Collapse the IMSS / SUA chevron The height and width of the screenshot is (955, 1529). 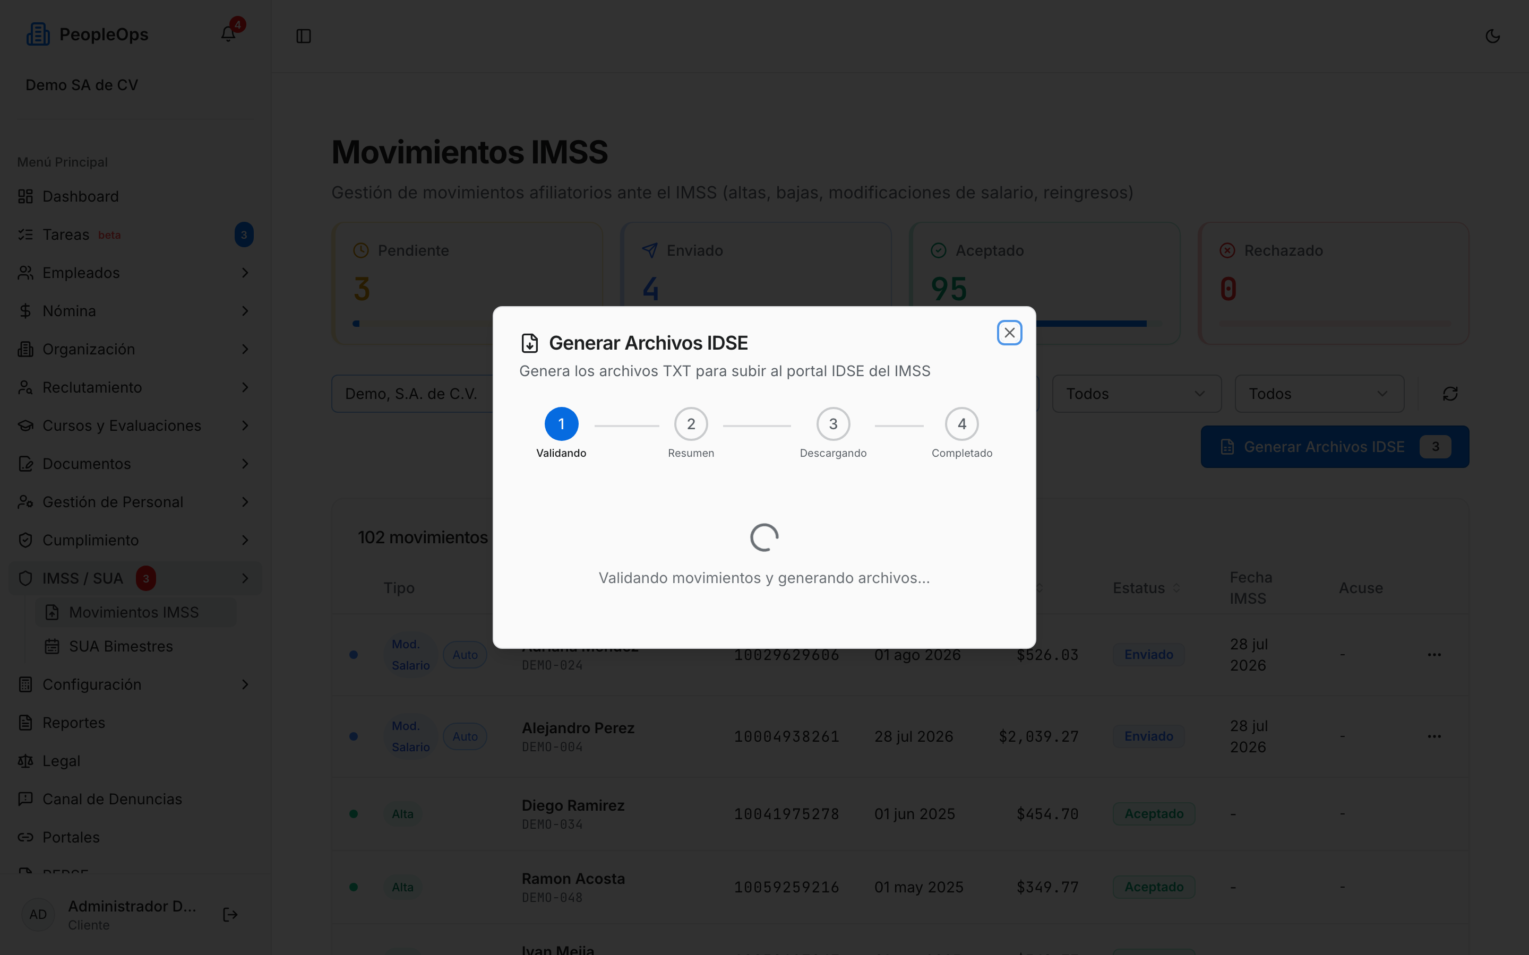245,578
